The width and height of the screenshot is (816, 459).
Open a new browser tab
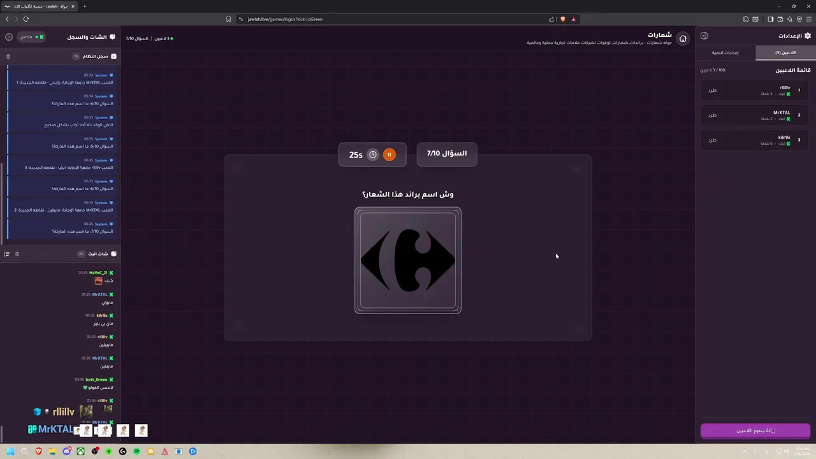tap(84, 6)
